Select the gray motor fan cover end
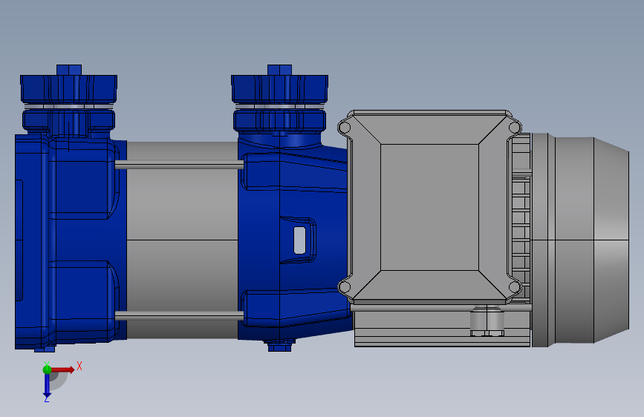Screen dimensions: 644x417 pyautogui.click(x=580, y=240)
